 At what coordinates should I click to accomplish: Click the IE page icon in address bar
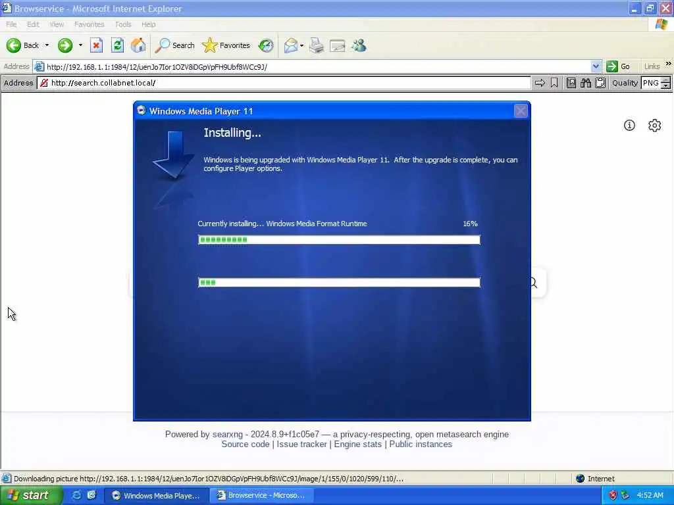pos(39,66)
